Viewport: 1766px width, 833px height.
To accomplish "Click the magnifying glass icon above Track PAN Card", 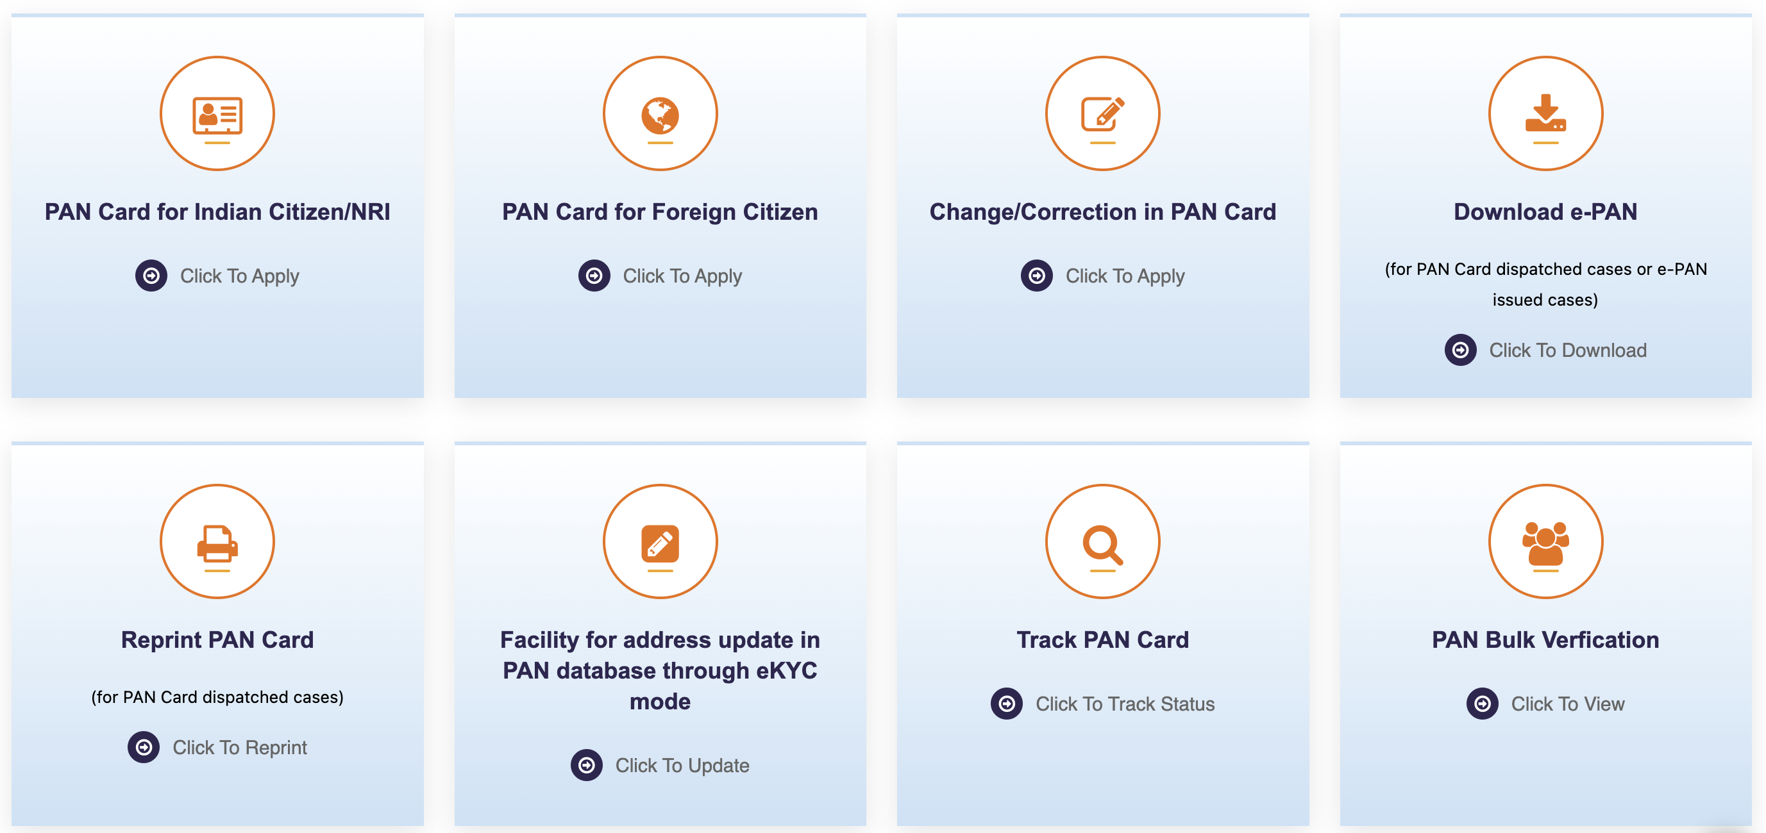I will coord(1102,541).
